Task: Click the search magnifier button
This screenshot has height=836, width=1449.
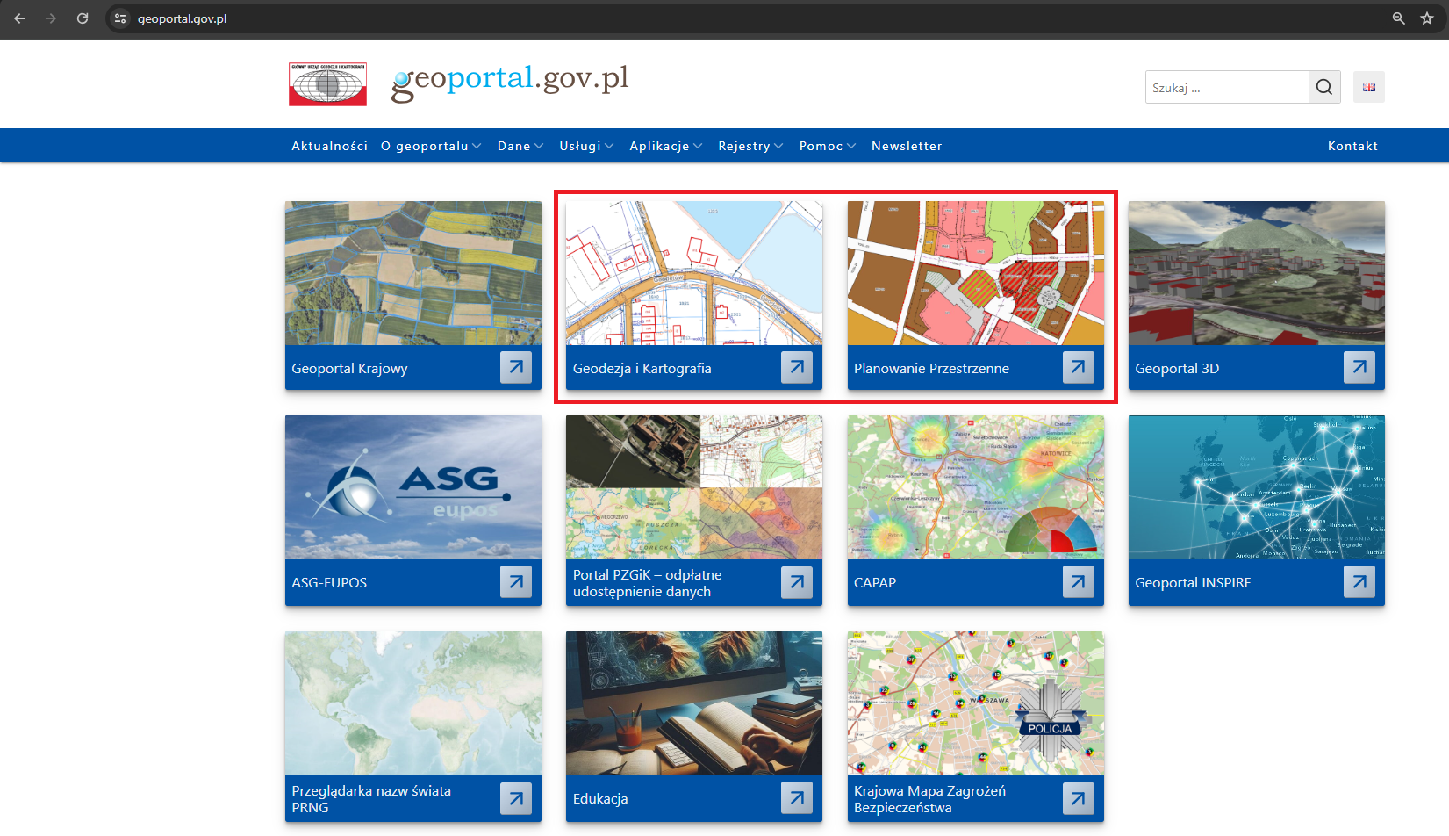Action: pos(1323,87)
